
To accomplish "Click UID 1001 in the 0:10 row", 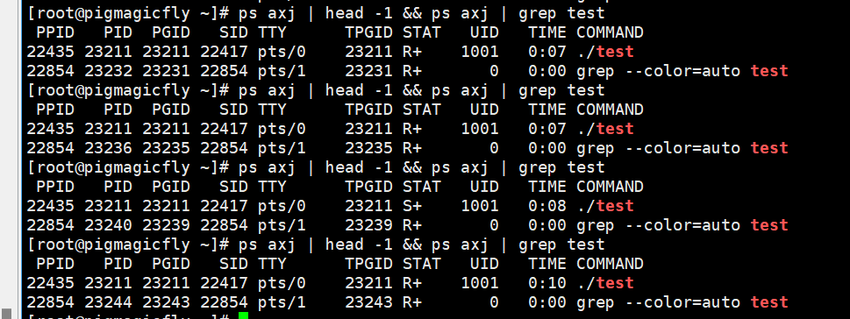I will pos(479,283).
